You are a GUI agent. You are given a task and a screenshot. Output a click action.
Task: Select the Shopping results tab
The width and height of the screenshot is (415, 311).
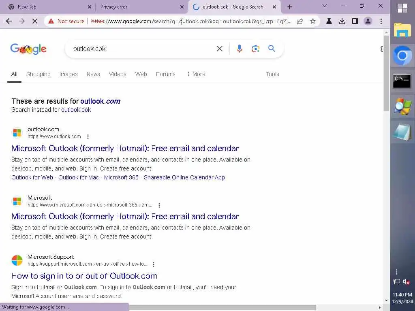click(39, 75)
